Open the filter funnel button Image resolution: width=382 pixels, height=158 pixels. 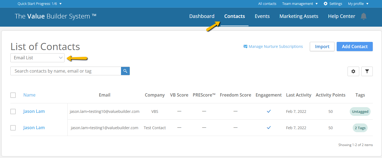[x=367, y=71]
